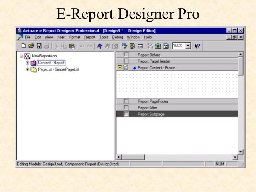Select the NewReportApp root label
The width and height of the screenshot is (256, 192).
(x=44, y=56)
